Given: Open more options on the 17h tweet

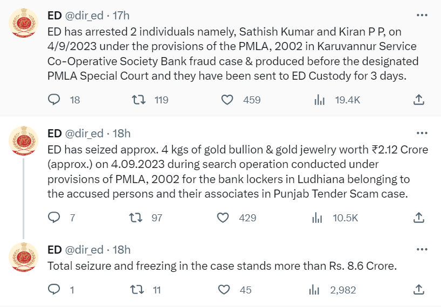Looking at the screenshot, I should pos(422,15).
